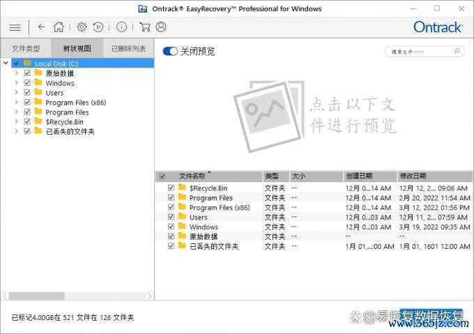Expand the $Recycle.Bin tree node

point(16,121)
